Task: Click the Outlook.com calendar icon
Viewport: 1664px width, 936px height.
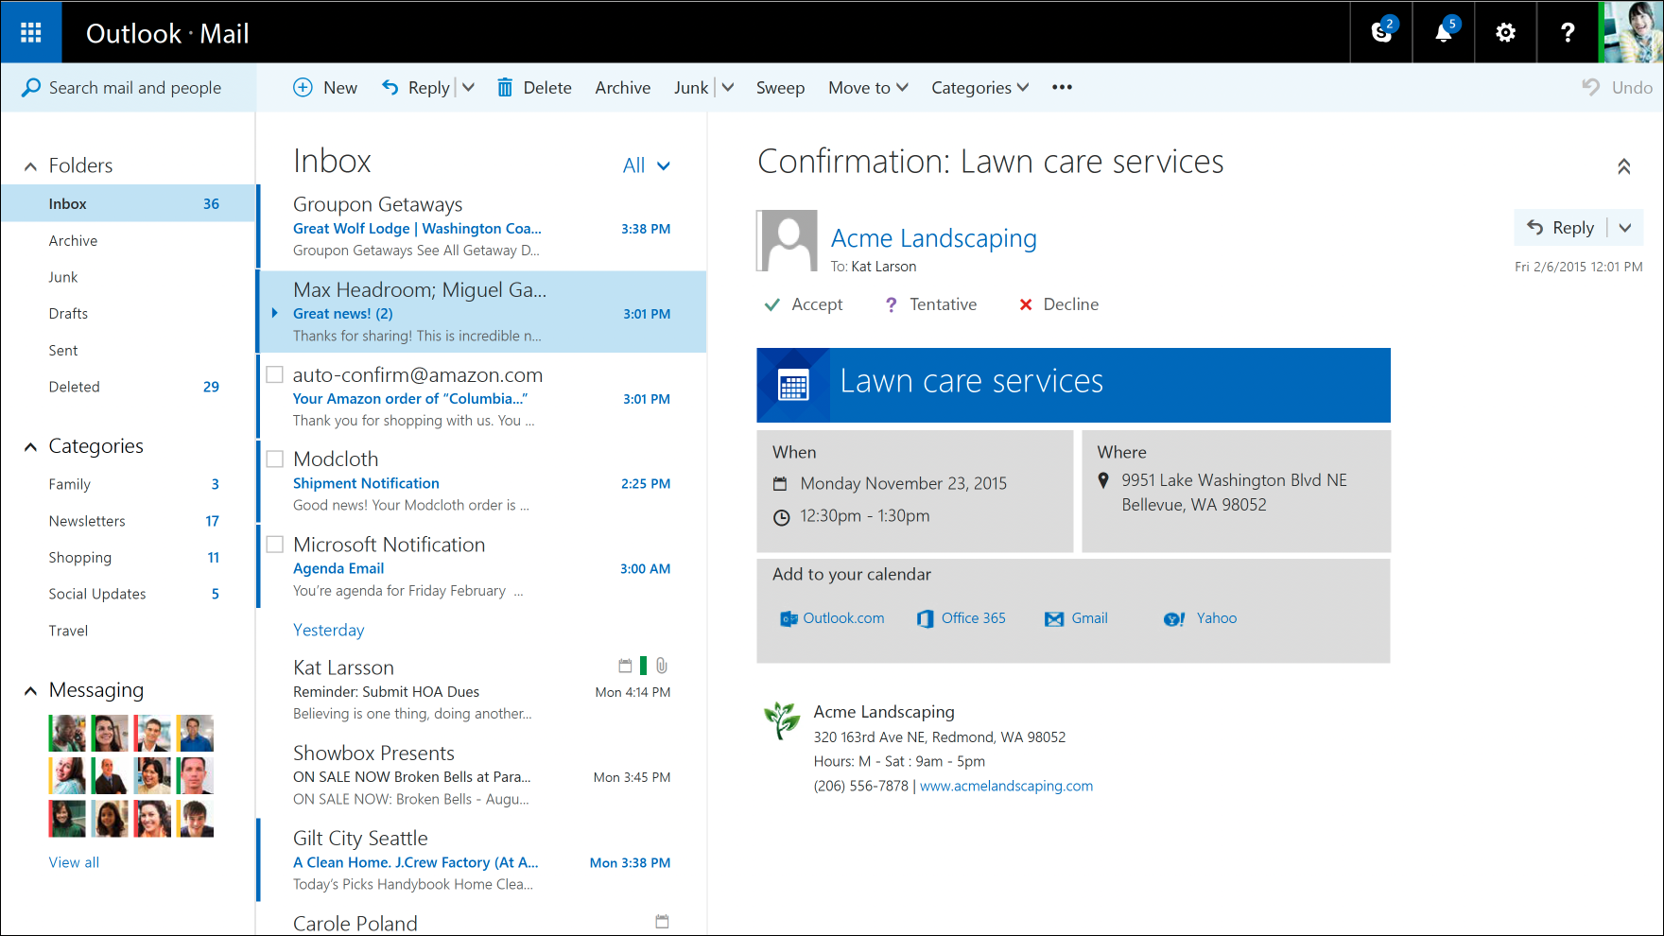Action: (x=789, y=618)
